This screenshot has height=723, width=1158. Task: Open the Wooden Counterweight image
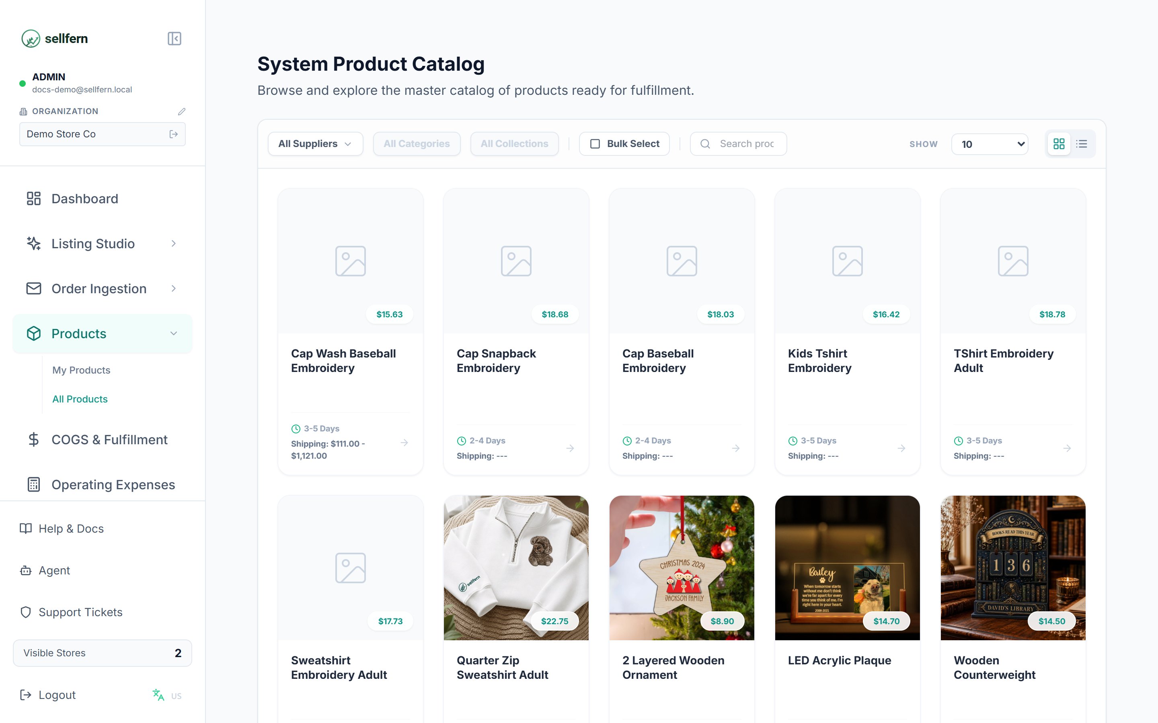click(x=1012, y=568)
